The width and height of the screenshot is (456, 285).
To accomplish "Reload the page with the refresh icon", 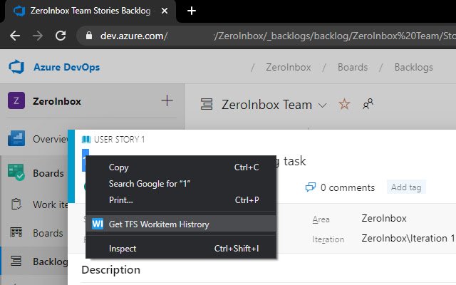I will pyautogui.click(x=61, y=36).
